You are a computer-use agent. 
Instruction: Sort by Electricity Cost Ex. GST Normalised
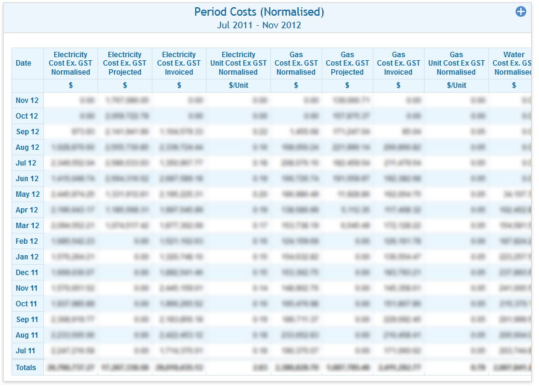(x=70, y=63)
